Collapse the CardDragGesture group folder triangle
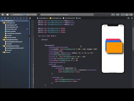Screen dimensions: 134x101 pyautogui.click(x=3, y=23)
